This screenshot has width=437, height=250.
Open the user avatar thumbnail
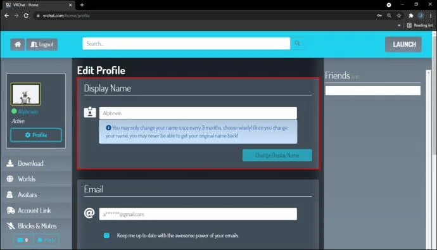pos(25,94)
